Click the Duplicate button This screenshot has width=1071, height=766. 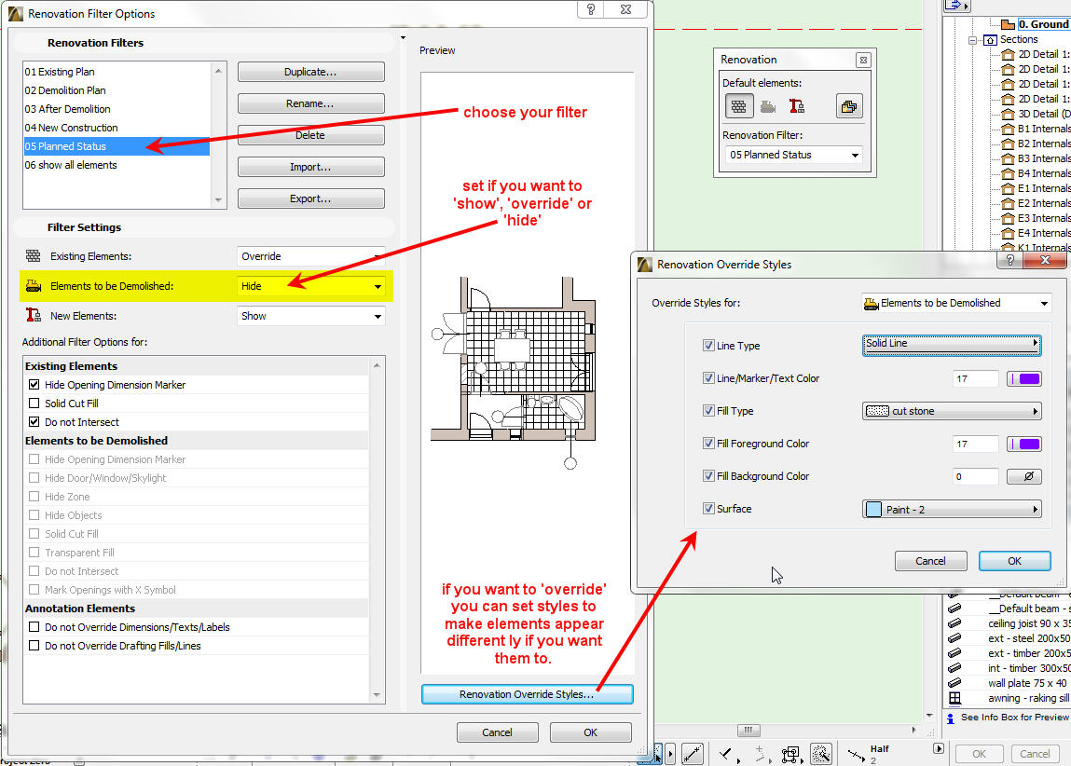(310, 72)
